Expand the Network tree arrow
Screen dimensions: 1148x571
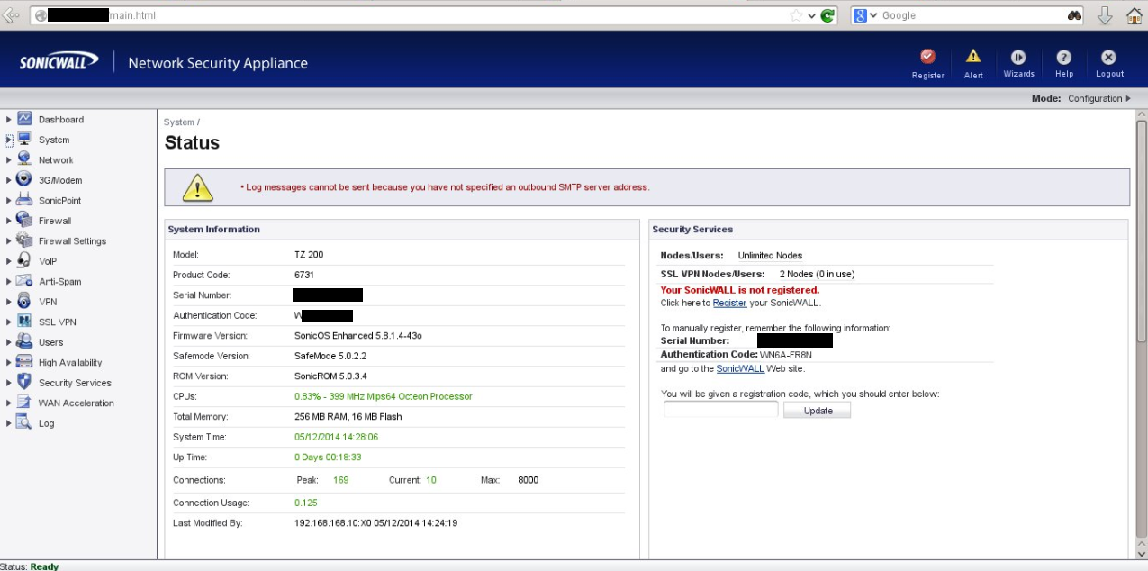point(9,160)
